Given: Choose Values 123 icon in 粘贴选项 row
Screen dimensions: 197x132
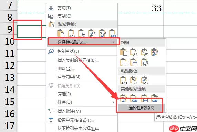Looking at the screenshot, I should pos(71,33).
